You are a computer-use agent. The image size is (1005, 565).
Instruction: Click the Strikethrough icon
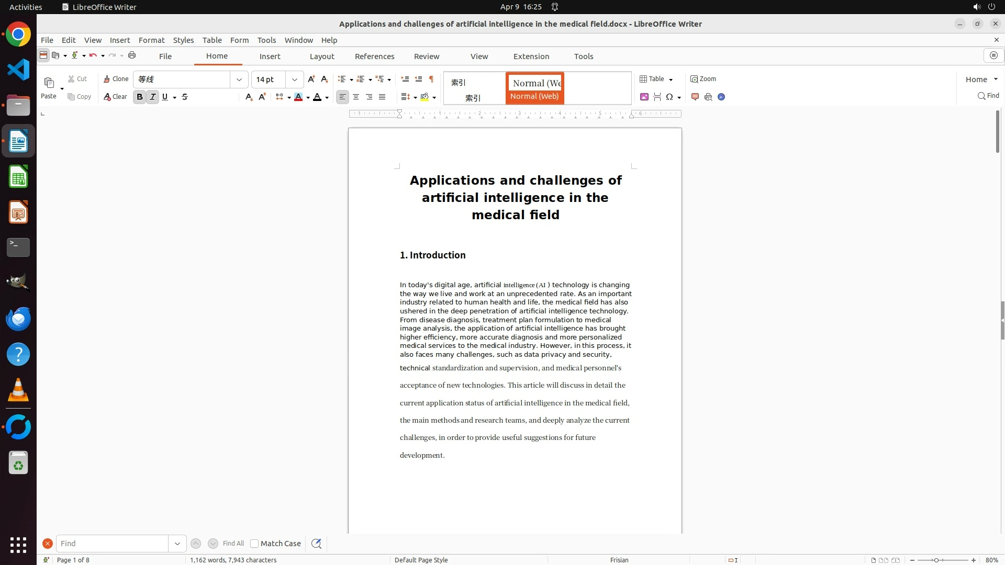click(185, 97)
